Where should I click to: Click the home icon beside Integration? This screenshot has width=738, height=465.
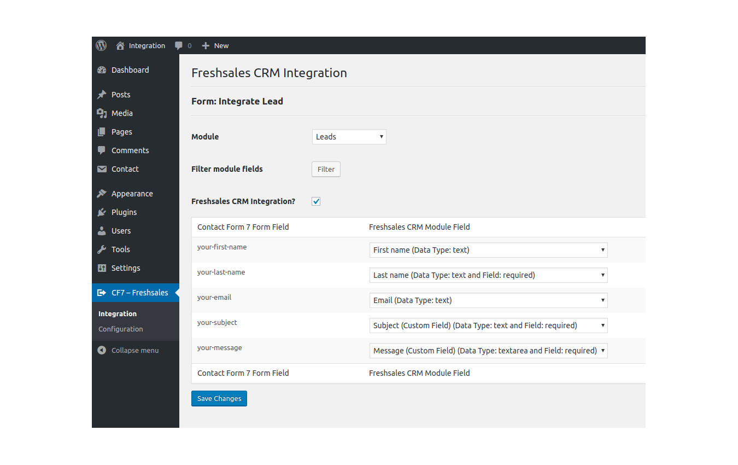pyautogui.click(x=120, y=46)
